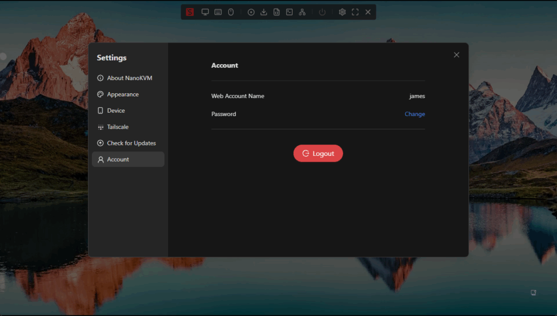Close the Settings dialog
The height and width of the screenshot is (316, 557).
click(456, 54)
